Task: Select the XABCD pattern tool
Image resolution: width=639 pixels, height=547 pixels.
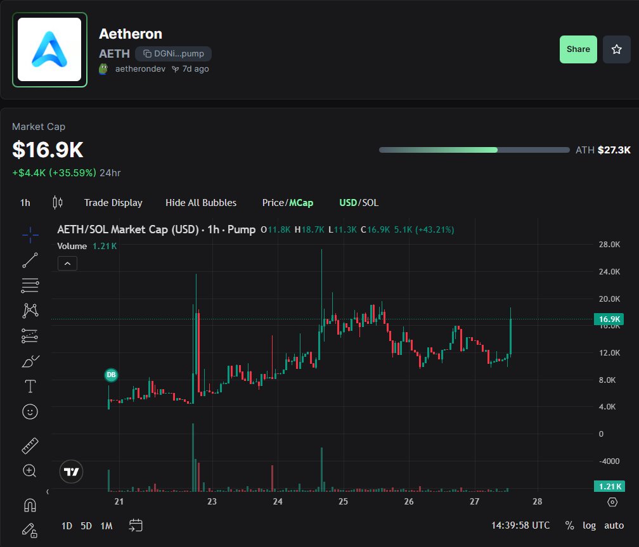Action: pyautogui.click(x=30, y=311)
